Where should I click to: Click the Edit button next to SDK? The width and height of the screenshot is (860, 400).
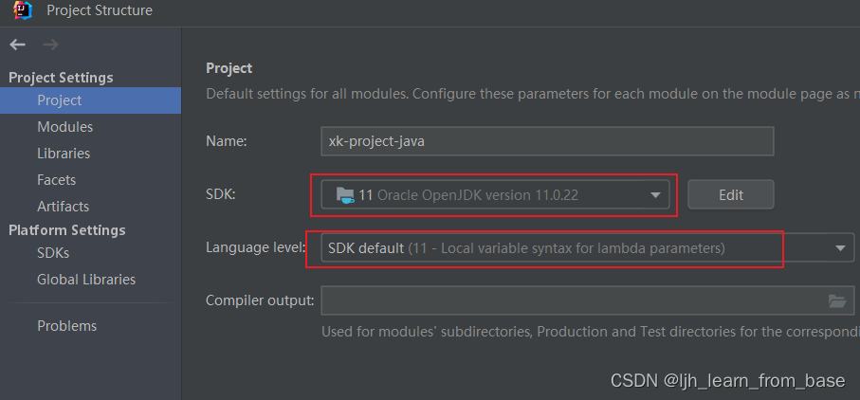(730, 195)
